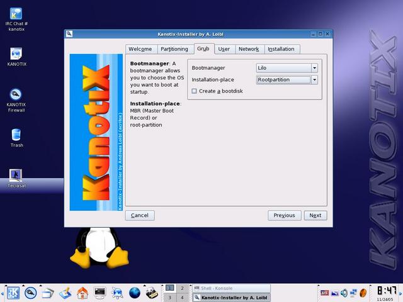Open the typewriter panel icon
Image resolution: width=403 pixels, height=302 pixels.
[152, 293]
